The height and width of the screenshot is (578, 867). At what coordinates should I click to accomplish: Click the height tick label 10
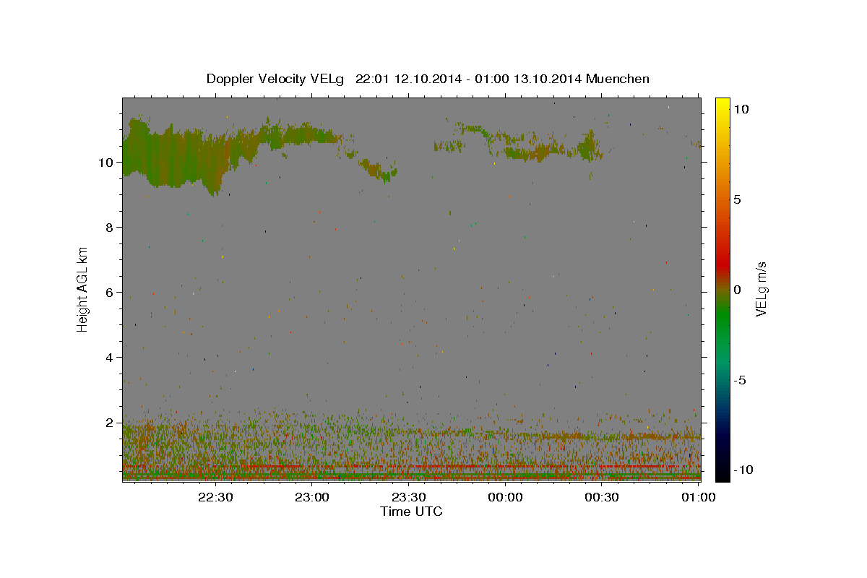(108, 163)
